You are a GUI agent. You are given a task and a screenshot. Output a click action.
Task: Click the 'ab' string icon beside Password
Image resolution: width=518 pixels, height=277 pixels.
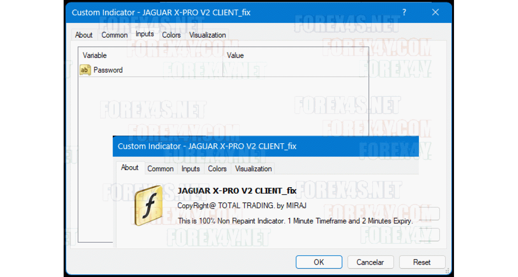(x=85, y=70)
